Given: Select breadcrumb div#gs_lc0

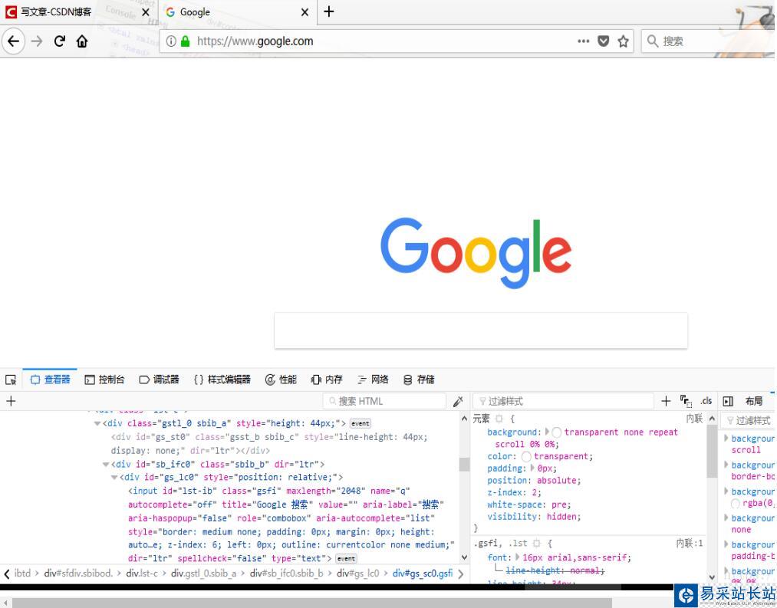Looking at the screenshot, I should coord(357,573).
